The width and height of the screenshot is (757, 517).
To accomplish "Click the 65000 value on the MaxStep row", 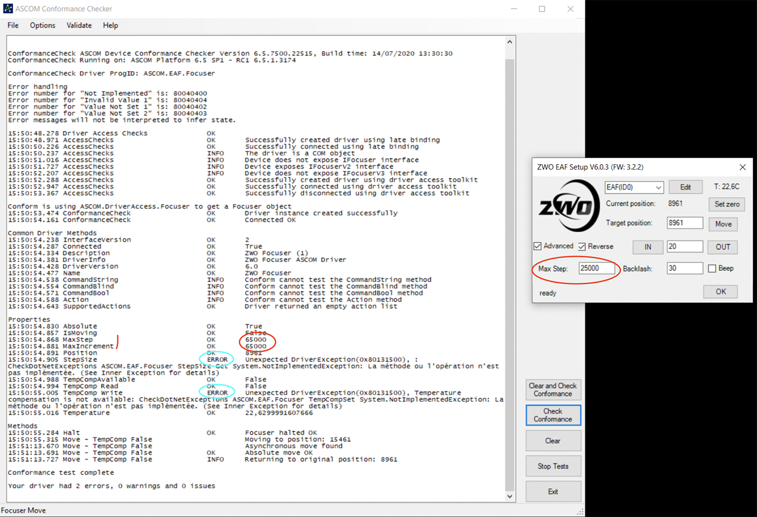I will pyautogui.click(x=256, y=340).
